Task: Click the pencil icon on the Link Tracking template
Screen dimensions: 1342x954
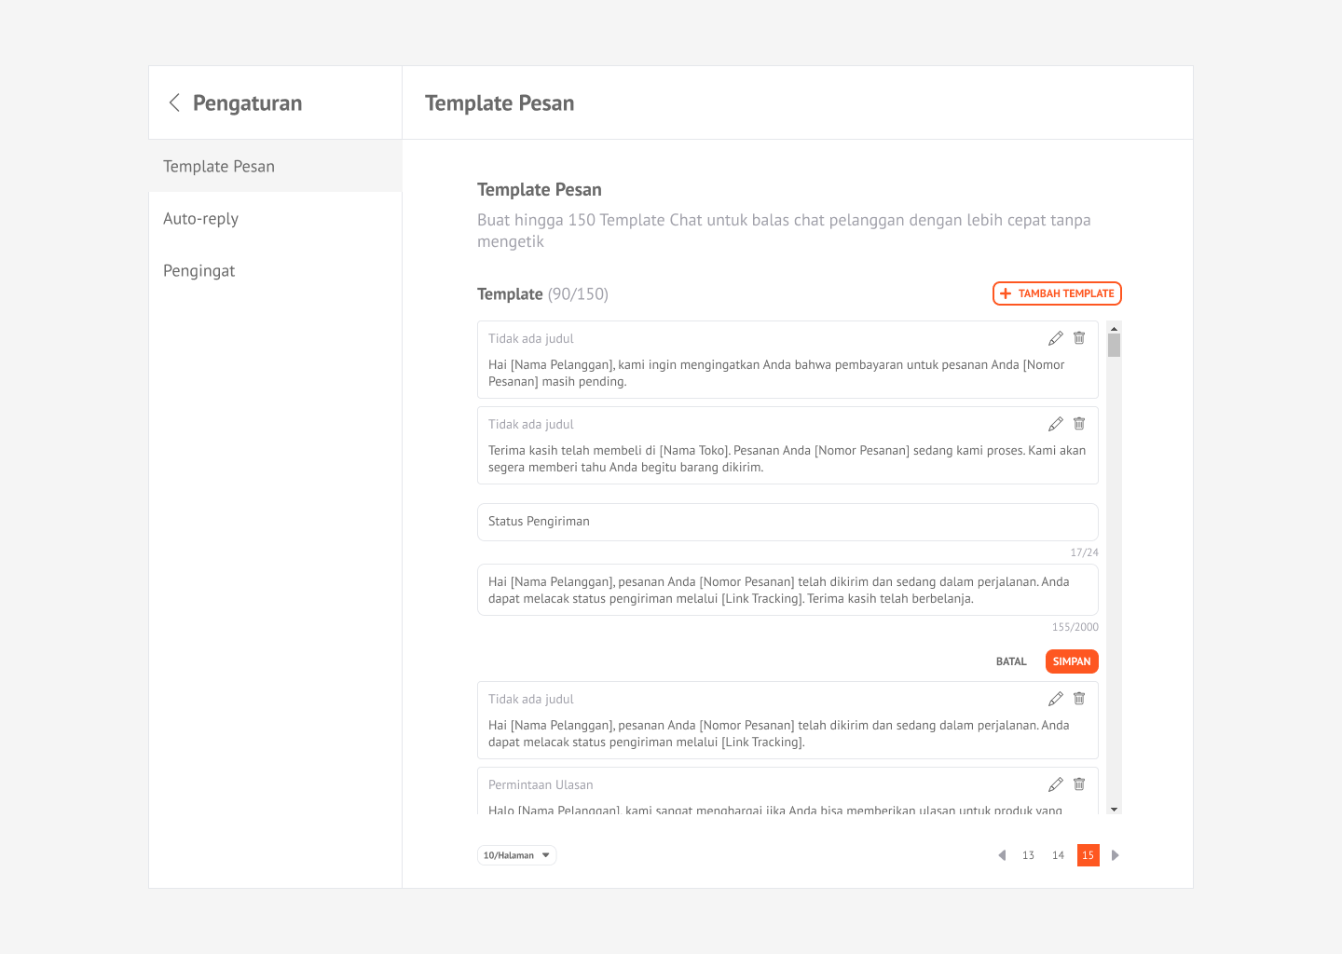Action: [1056, 699]
